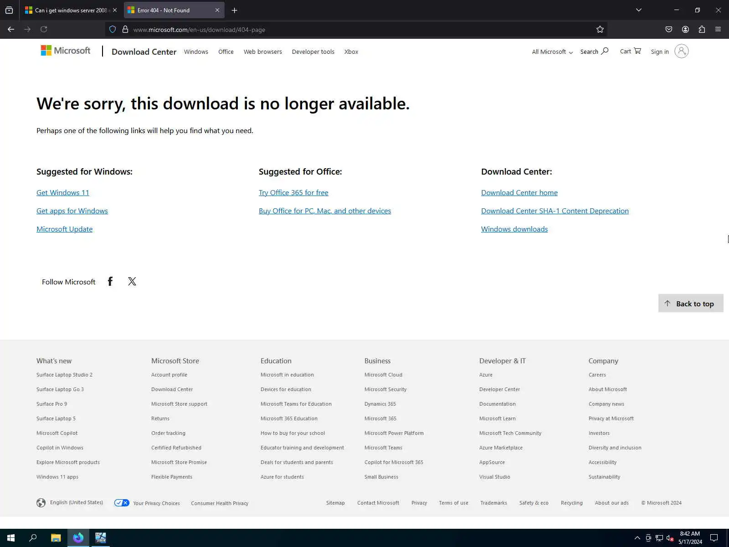Follow the Get Windows 11 link

(63, 192)
